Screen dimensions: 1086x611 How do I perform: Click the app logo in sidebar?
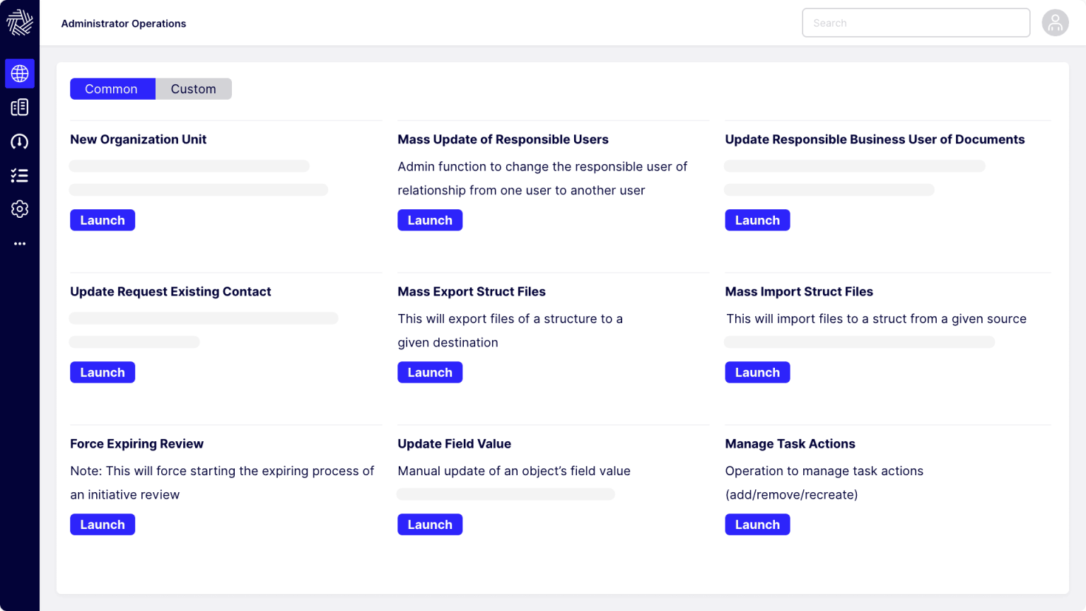pos(20,23)
